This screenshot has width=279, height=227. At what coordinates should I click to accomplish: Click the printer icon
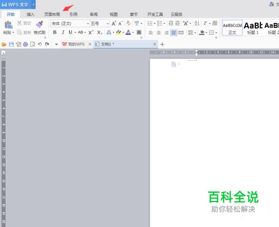click(25, 44)
